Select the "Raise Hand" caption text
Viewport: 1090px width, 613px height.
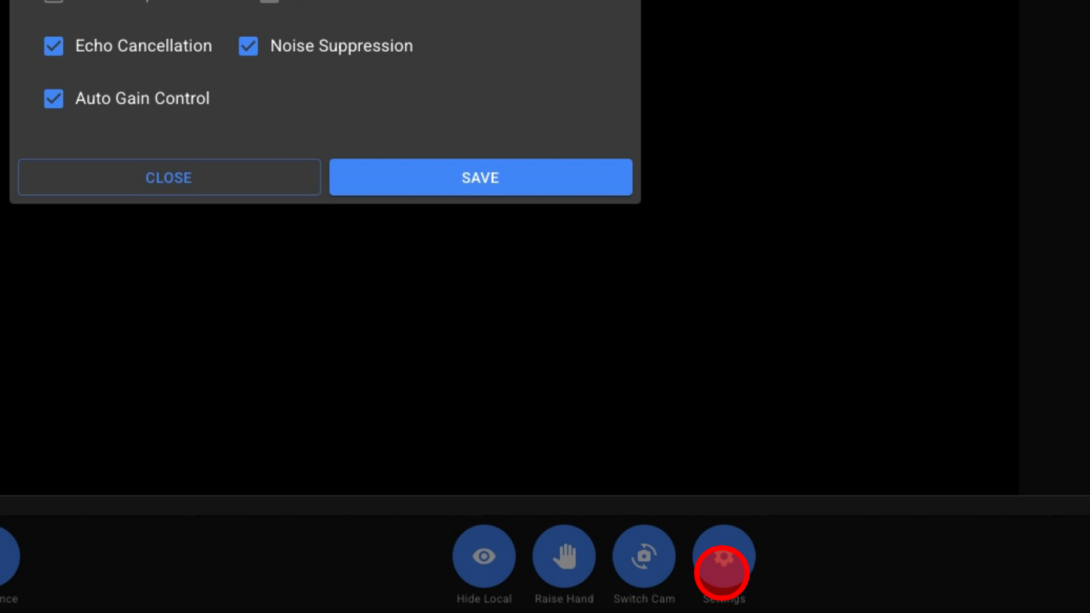click(564, 599)
